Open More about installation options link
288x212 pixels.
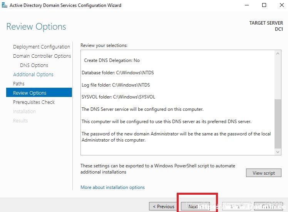(x=112, y=187)
